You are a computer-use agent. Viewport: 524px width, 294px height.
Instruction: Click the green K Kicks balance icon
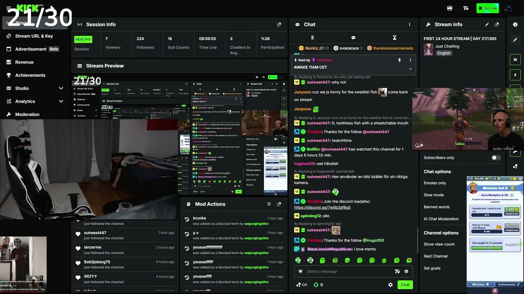point(316,285)
